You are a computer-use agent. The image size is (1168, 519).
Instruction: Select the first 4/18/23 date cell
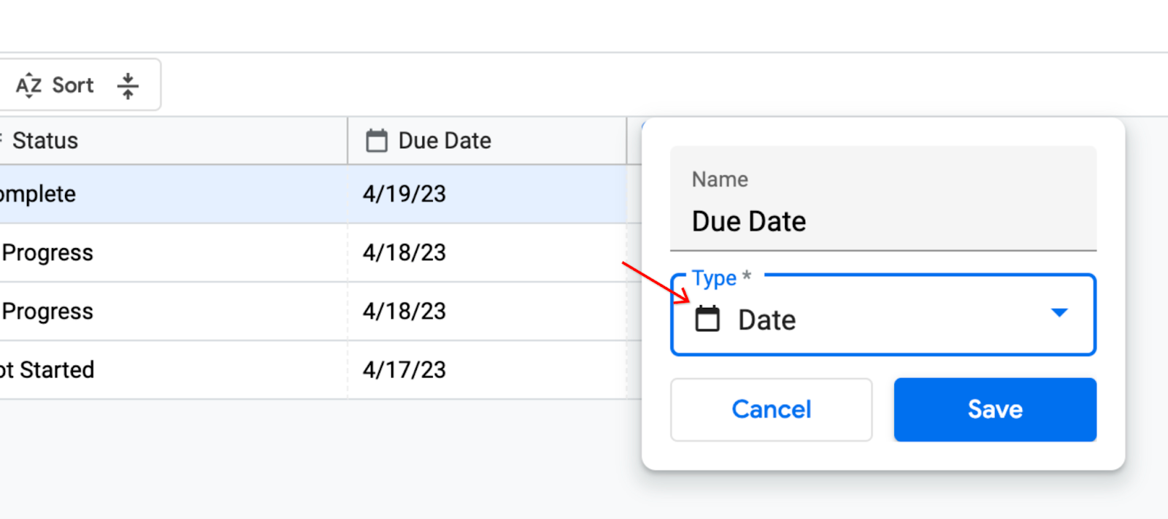pyautogui.click(x=403, y=252)
